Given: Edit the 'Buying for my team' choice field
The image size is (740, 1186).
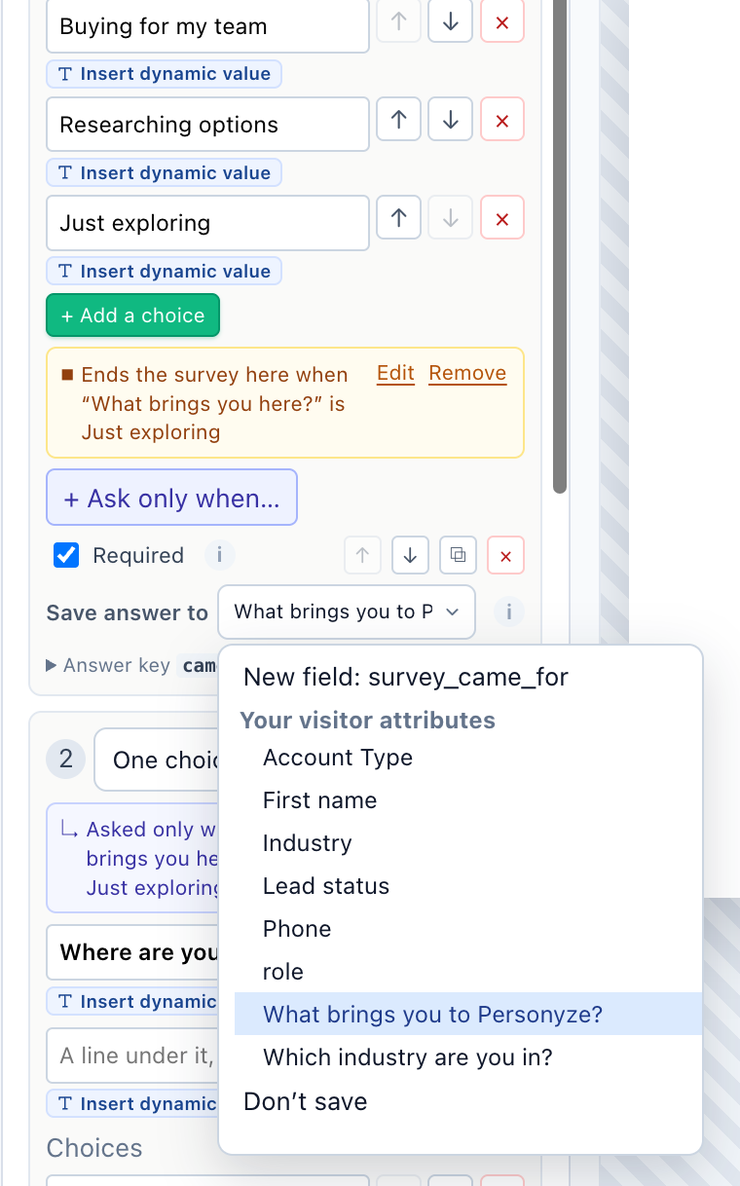Looking at the screenshot, I should (x=207, y=26).
